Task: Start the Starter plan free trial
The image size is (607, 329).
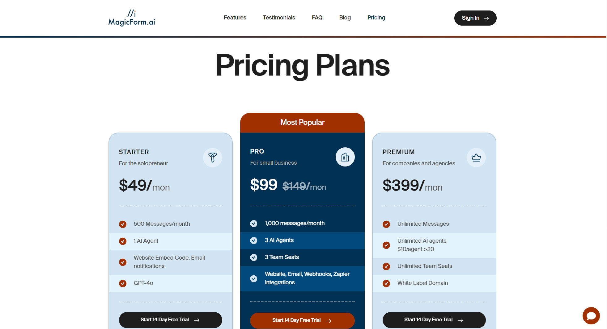Action: point(170,320)
